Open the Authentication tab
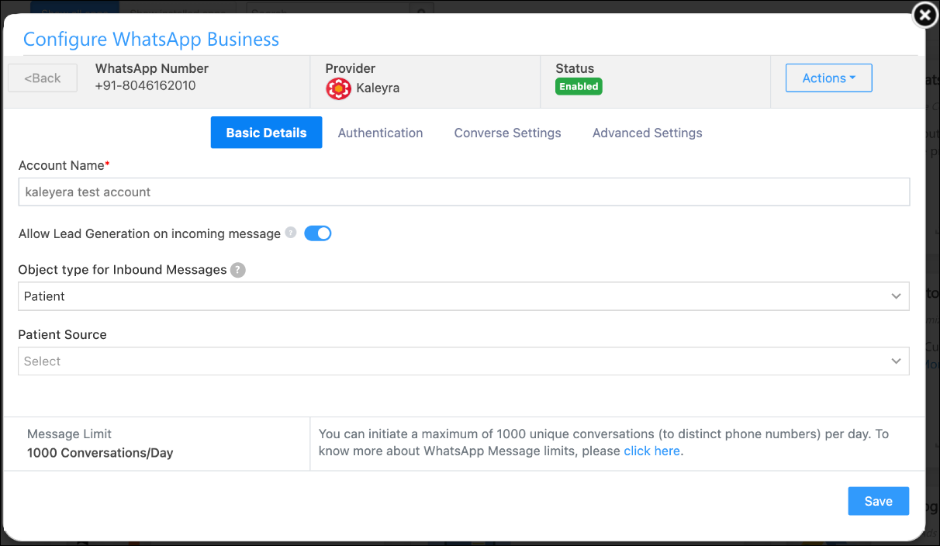 click(380, 133)
